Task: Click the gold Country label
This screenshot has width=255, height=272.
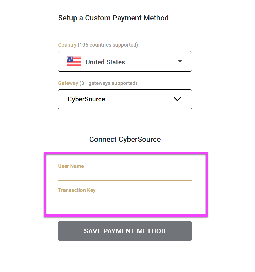Action: 67,45
